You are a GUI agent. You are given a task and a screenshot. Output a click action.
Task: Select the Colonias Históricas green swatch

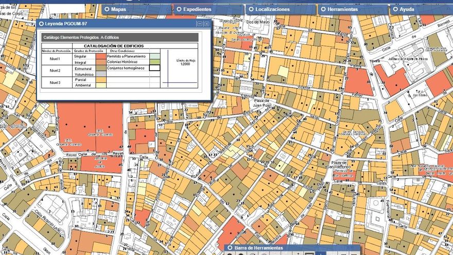[154, 62]
